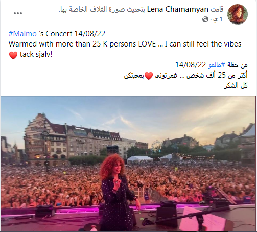Click the red heart emoji in Arabic line
Viewport: 257px width, 232px height.
(x=149, y=76)
